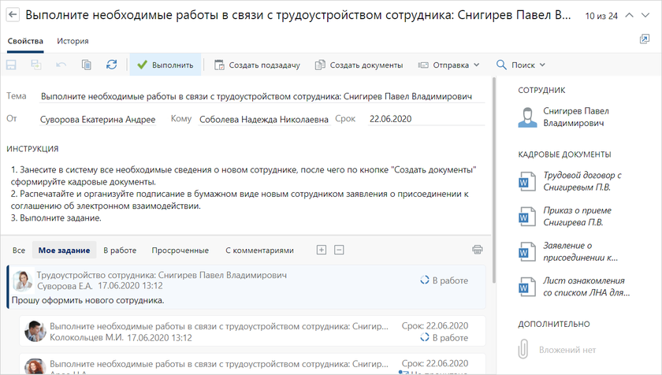
Task: Go to the next task with the arrow
Action: point(646,15)
